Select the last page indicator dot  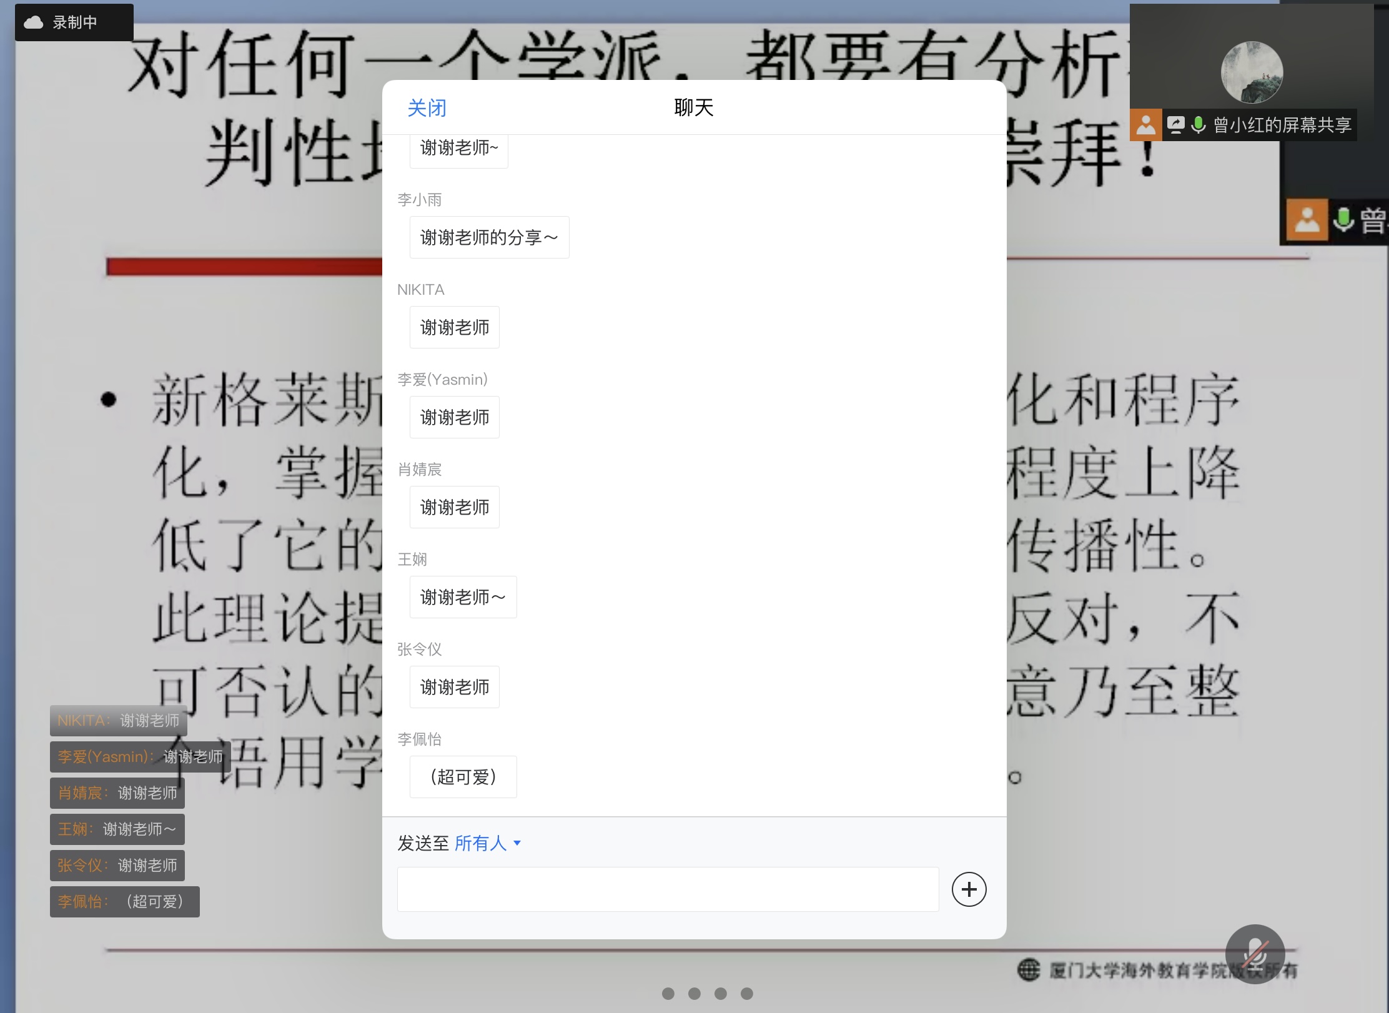coord(747,994)
